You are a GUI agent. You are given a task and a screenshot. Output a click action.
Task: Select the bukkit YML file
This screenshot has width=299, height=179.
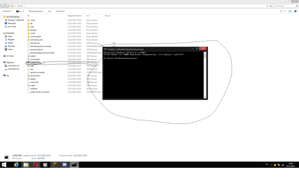click(33, 56)
